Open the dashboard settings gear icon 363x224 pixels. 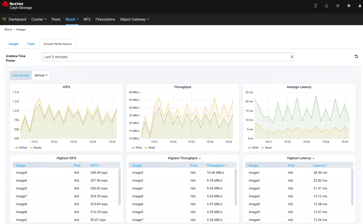tap(349, 6)
